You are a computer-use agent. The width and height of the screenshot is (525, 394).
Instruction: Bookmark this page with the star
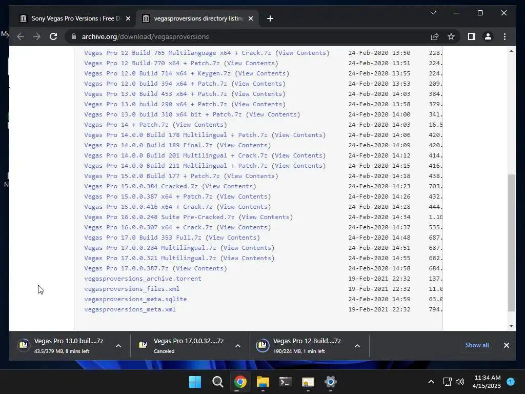pyautogui.click(x=451, y=36)
